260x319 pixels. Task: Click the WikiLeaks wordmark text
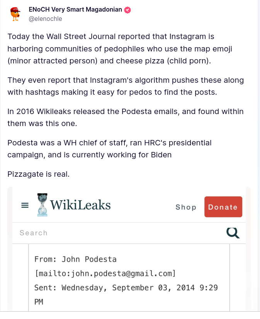tap(80, 205)
